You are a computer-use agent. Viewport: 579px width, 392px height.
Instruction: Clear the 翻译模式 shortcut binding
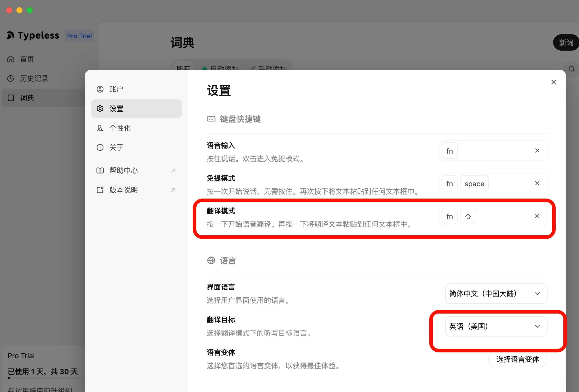[537, 216]
